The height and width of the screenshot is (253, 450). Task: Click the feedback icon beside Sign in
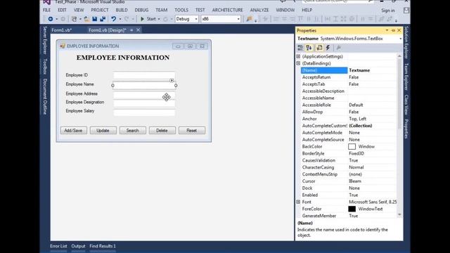pyautogui.click(x=406, y=11)
